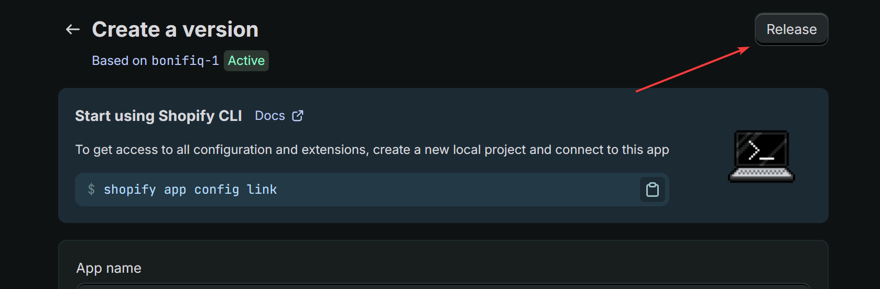Click the laptop terminal illustration
Screen dimensions: 880x289
pyautogui.click(x=762, y=156)
